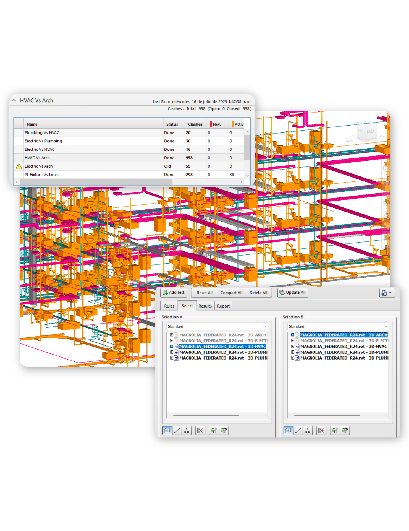
Task: Click Self-Intersect icon under Selection A
Action: click(x=200, y=430)
